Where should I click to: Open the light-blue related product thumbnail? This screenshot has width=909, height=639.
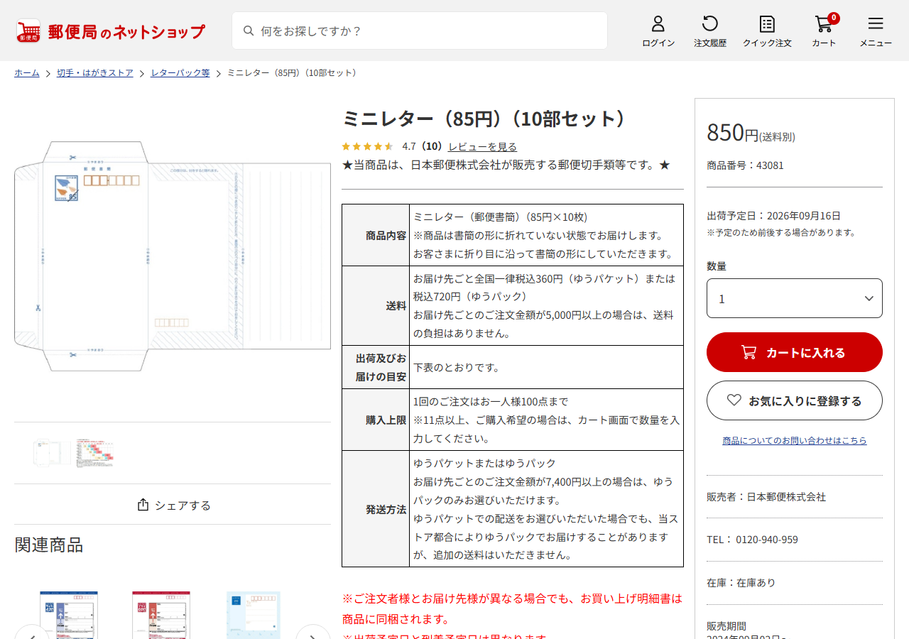point(254,615)
